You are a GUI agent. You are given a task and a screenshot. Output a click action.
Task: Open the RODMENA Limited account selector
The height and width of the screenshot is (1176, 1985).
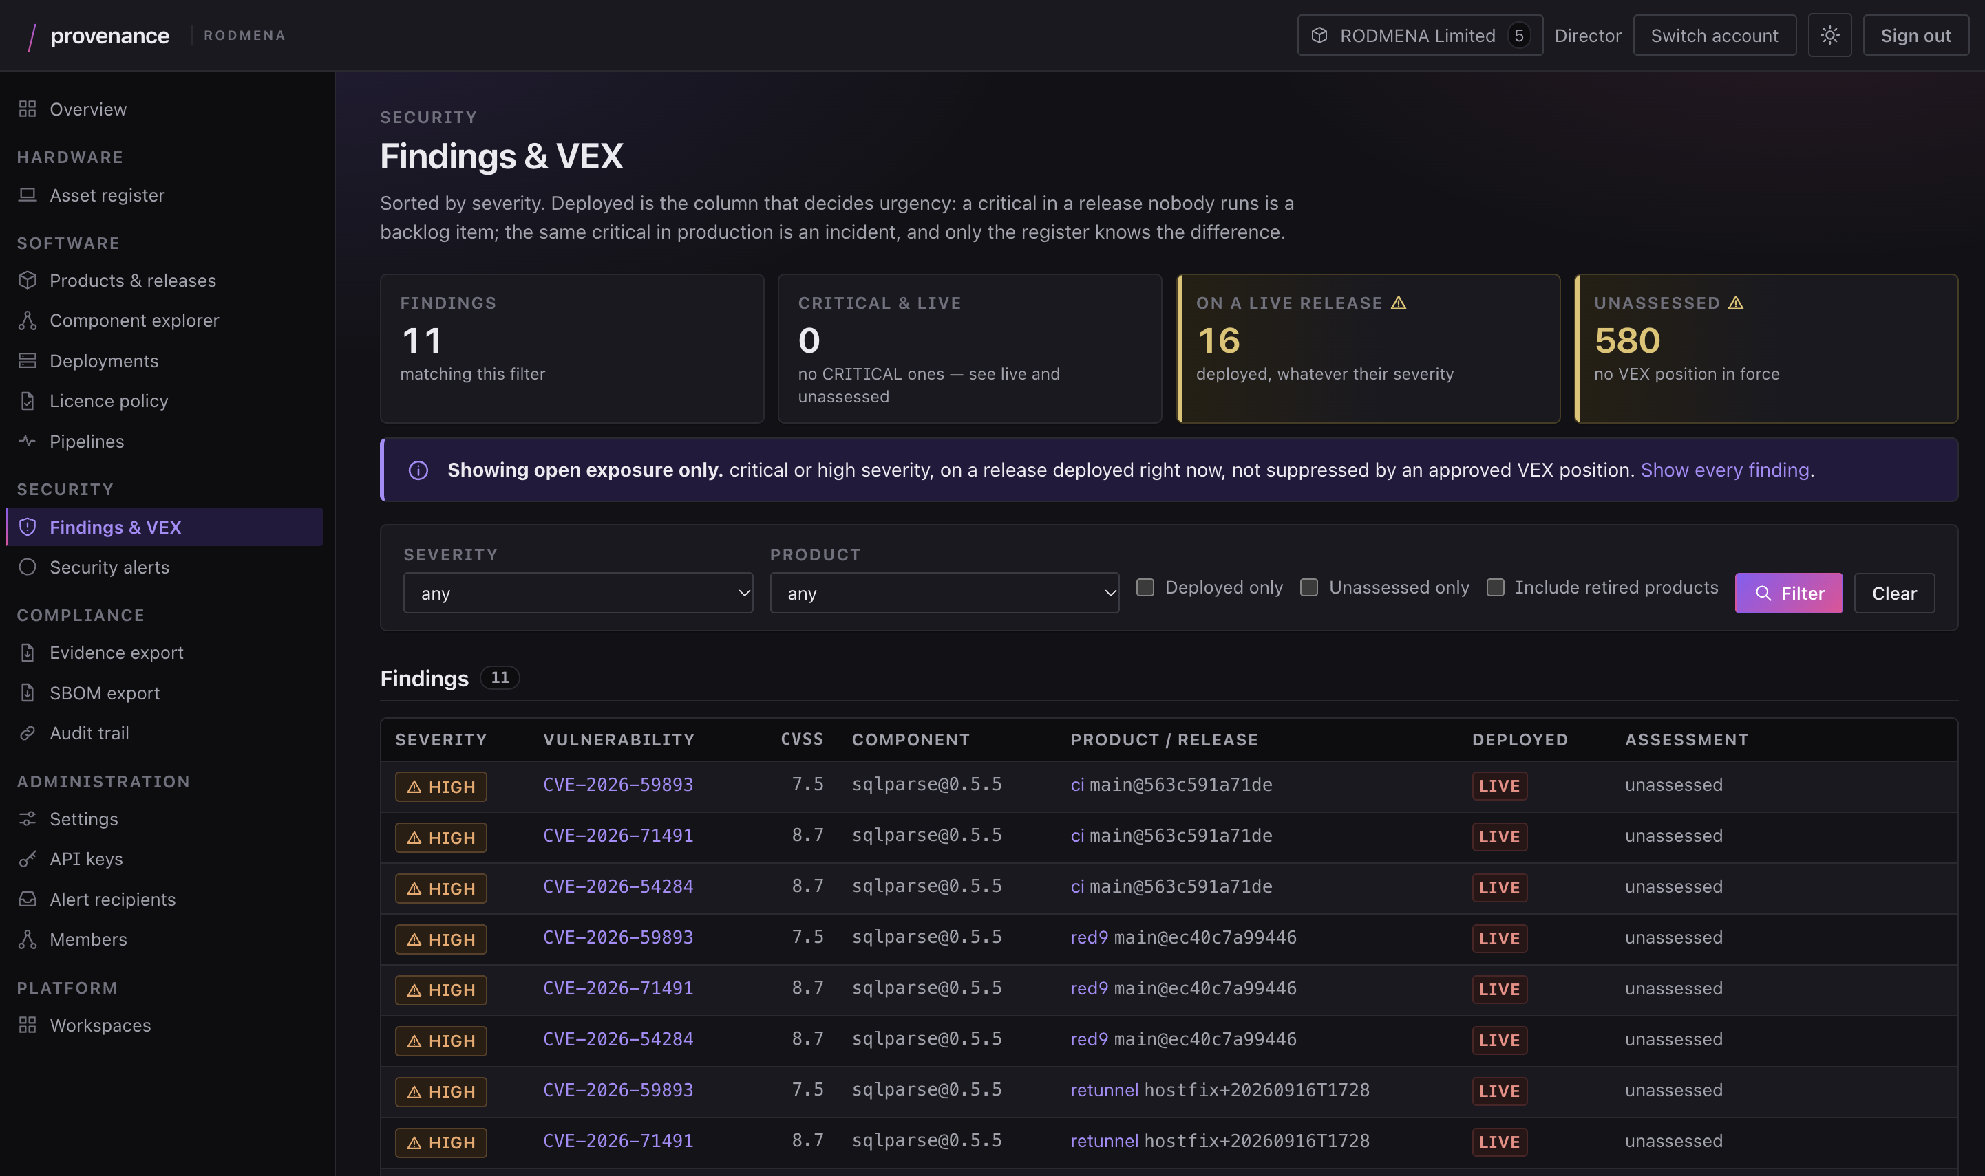click(x=1419, y=35)
